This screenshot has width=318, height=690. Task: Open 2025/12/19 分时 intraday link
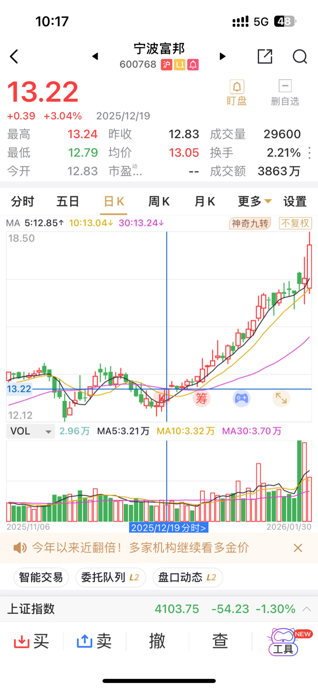point(169,528)
